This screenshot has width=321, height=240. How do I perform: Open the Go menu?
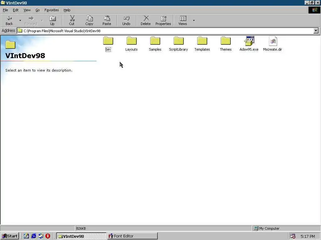[x=38, y=10]
